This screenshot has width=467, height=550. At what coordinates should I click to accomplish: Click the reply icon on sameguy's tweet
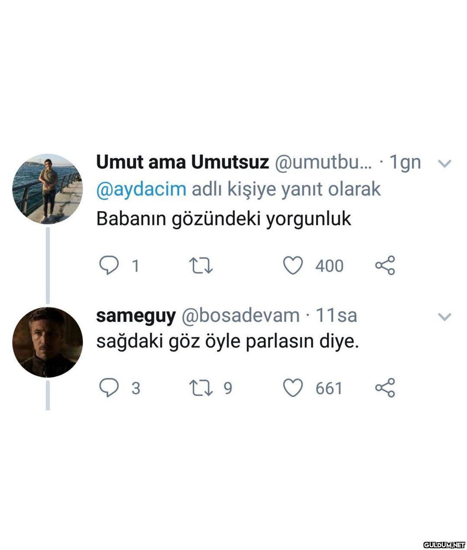109,387
